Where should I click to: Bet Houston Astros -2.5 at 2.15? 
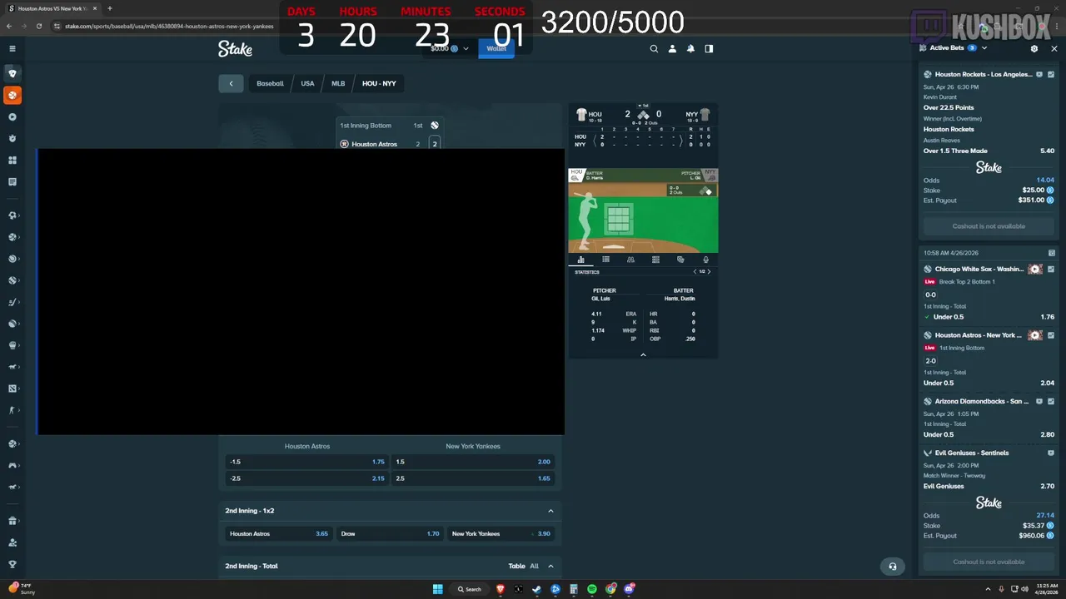tap(307, 478)
